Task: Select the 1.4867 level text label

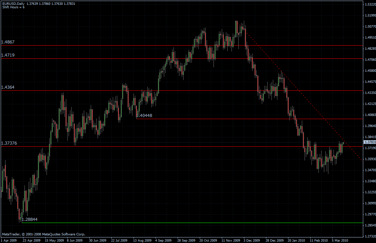Action: coord(8,42)
